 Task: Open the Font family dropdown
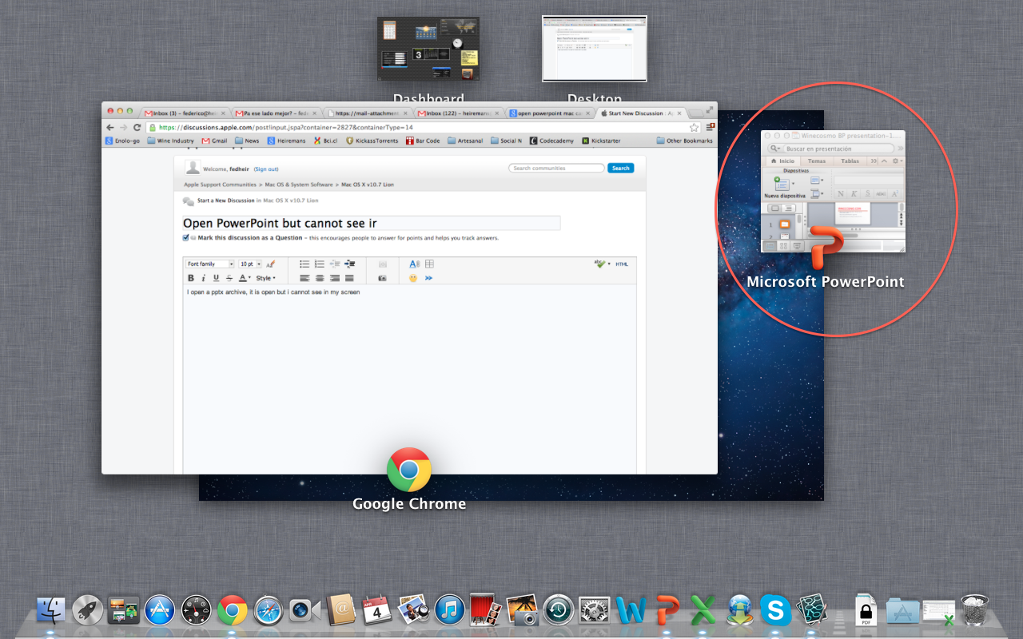coord(210,264)
